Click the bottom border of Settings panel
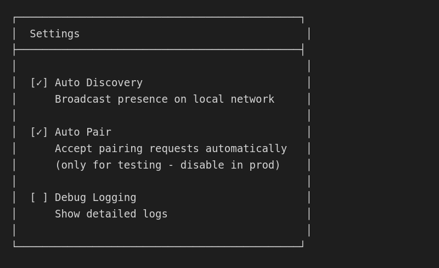 pyautogui.click(x=158, y=246)
